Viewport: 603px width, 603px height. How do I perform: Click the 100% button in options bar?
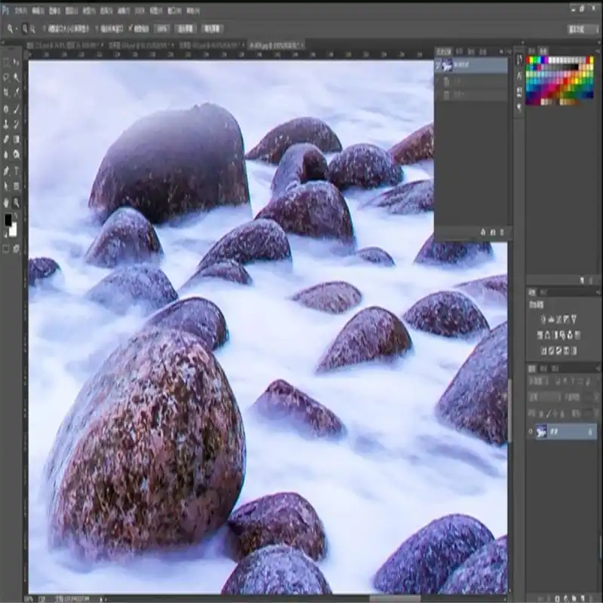162,29
